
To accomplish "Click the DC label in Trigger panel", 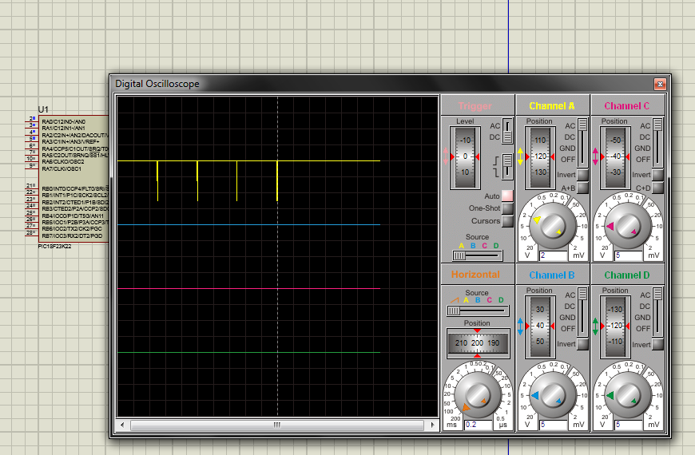I will click(x=494, y=137).
